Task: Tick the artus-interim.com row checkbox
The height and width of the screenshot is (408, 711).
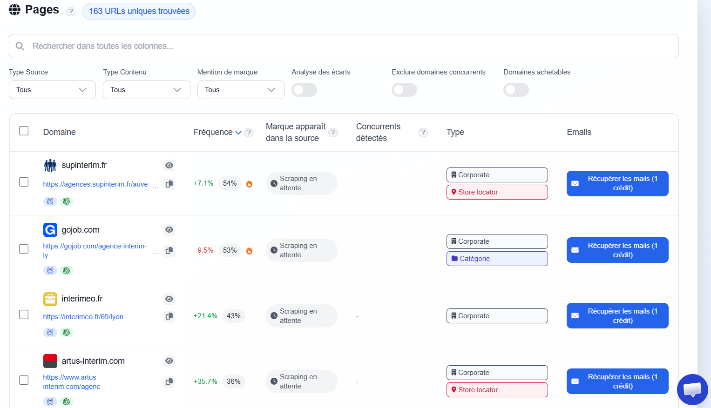Action: (24, 380)
